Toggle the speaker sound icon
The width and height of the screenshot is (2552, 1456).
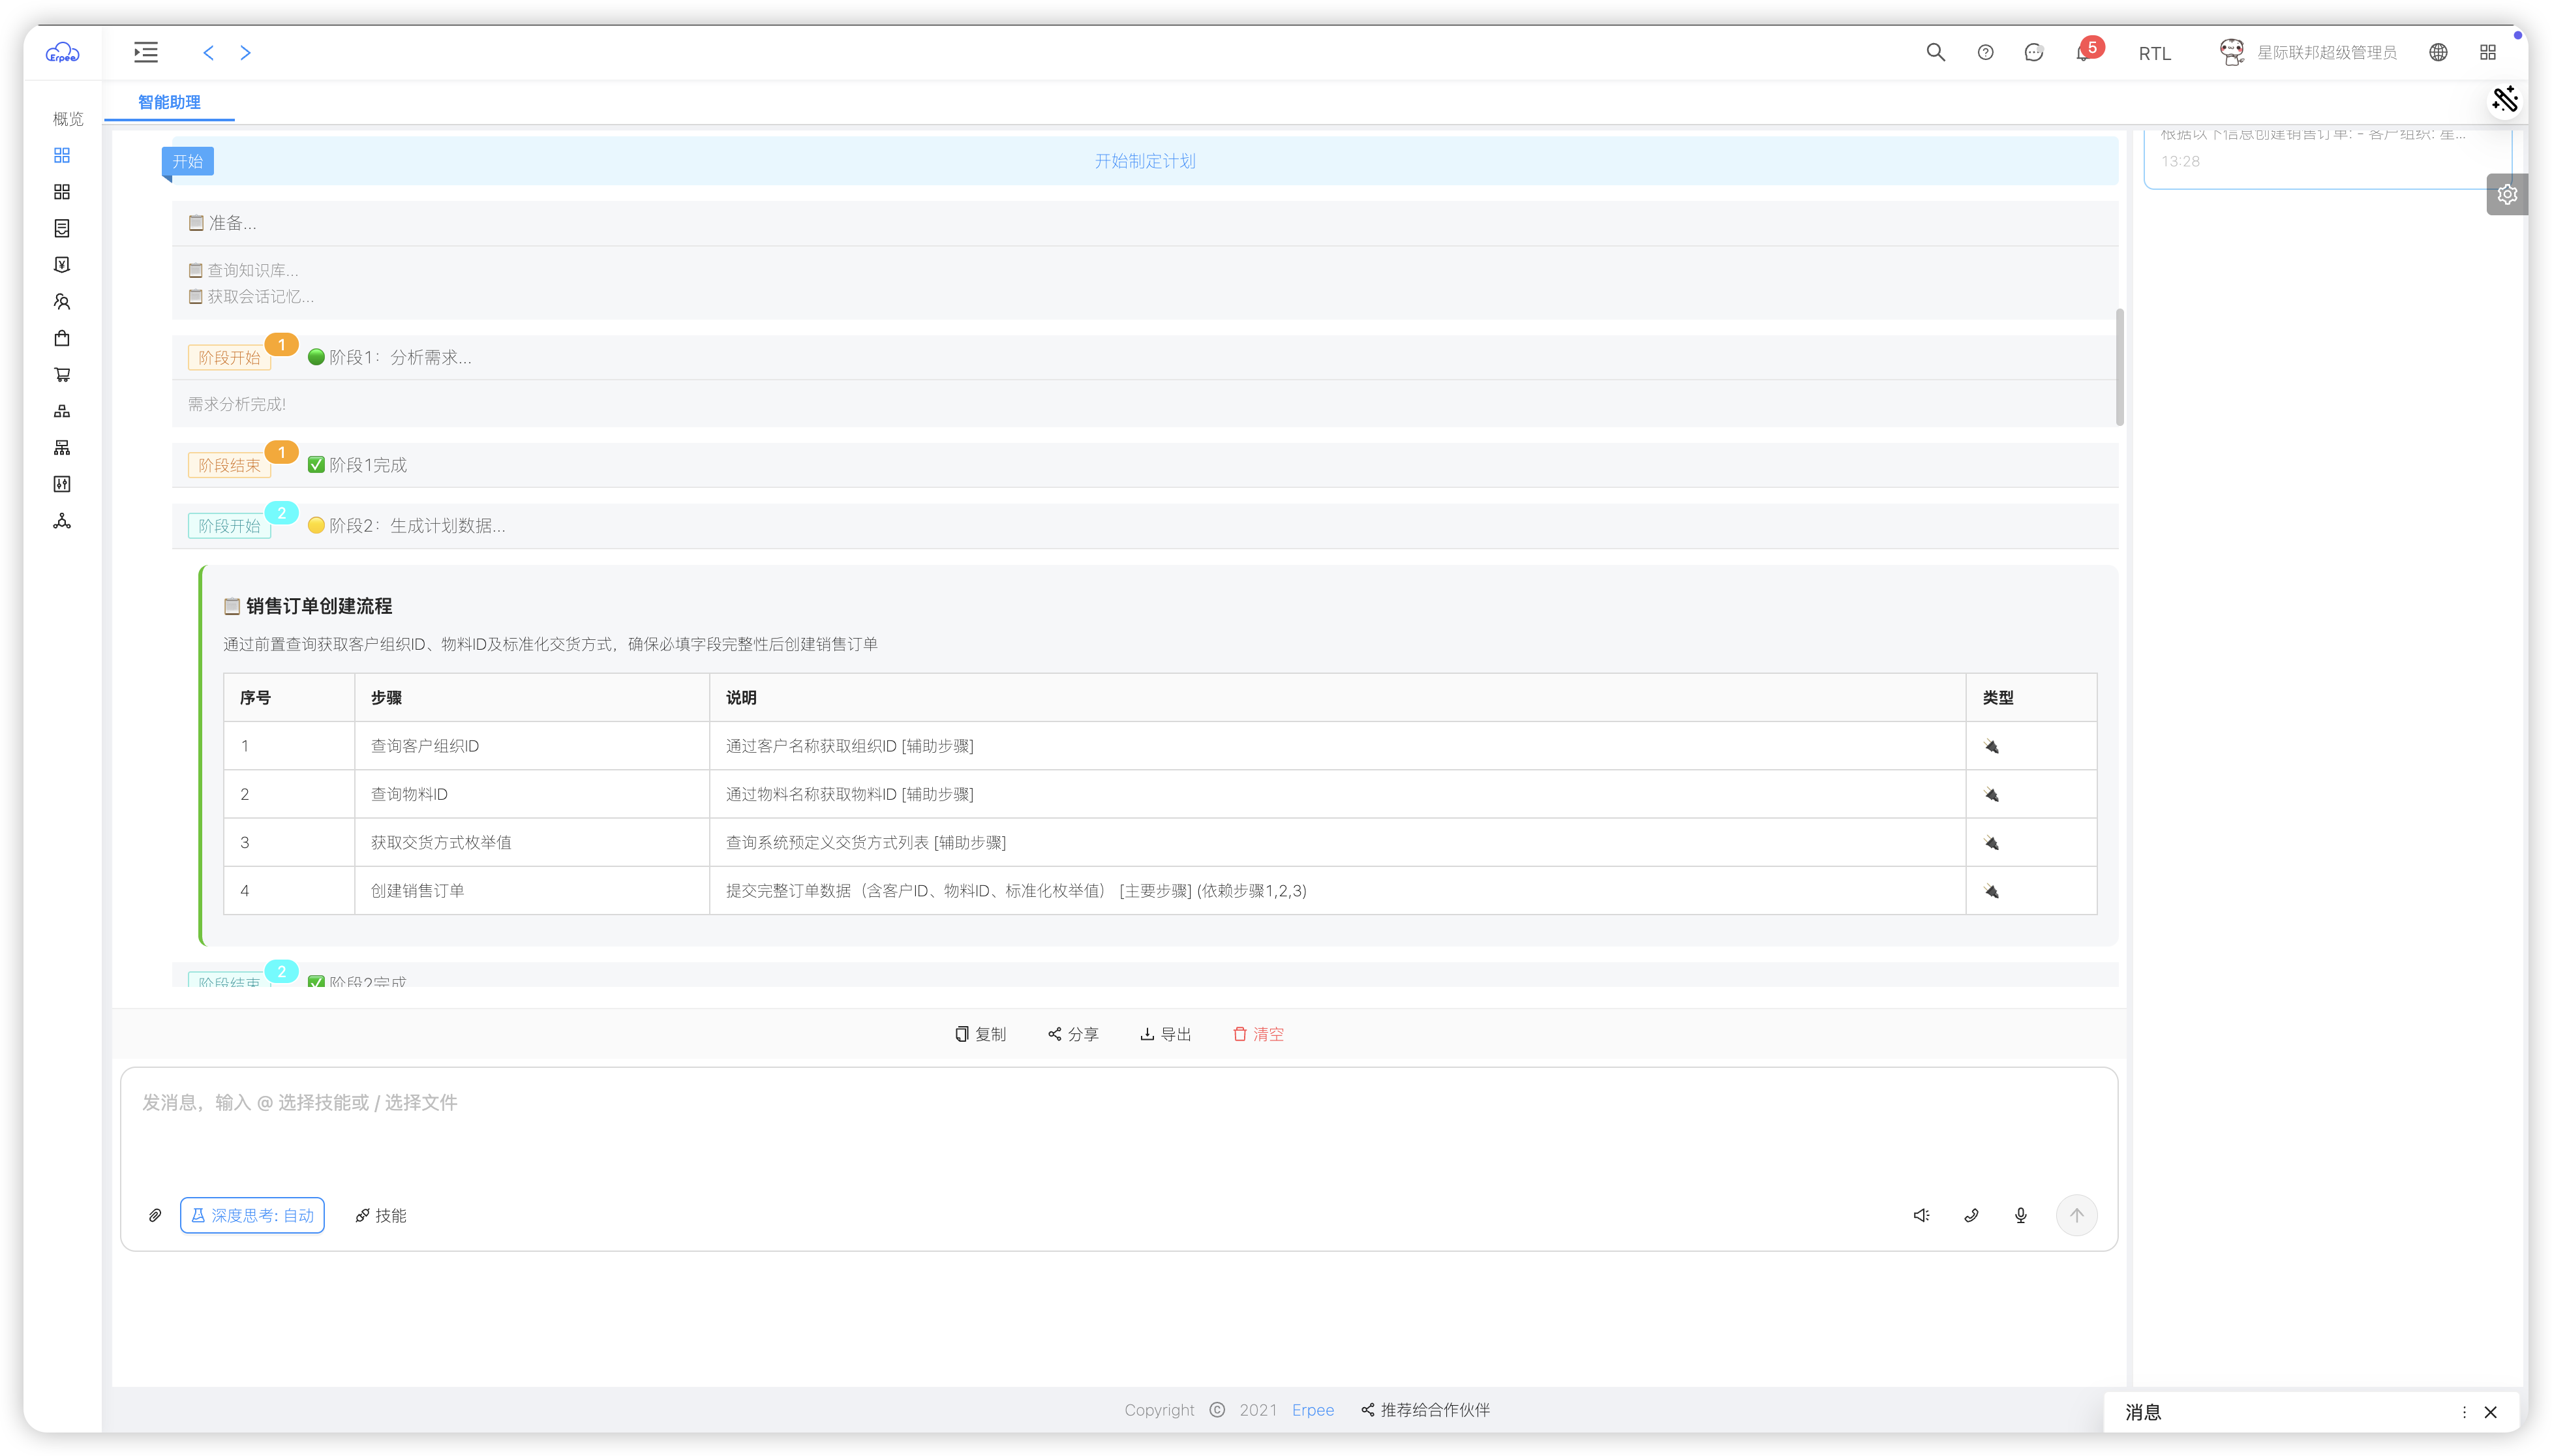[x=1921, y=1215]
